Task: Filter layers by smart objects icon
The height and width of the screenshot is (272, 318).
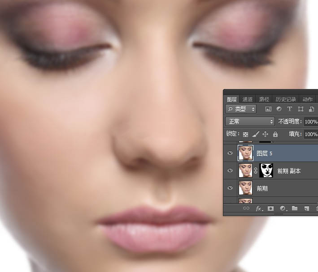Action: (x=311, y=109)
